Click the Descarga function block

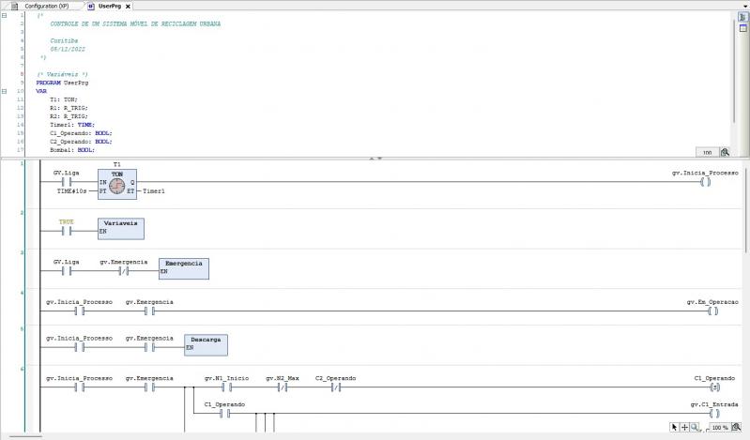coord(205,343)
